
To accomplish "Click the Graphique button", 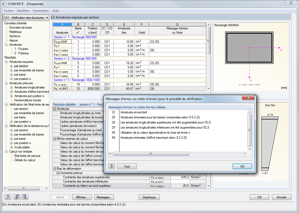I will click(149, 197).
